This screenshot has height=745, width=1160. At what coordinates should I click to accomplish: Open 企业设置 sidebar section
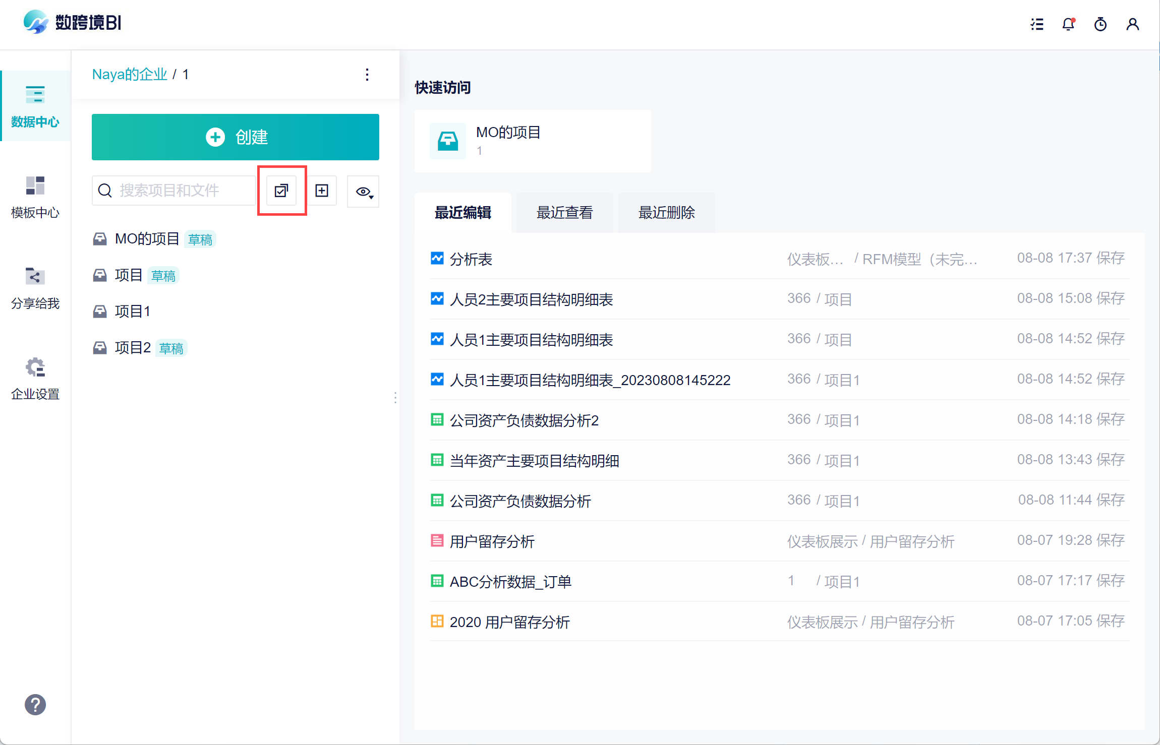tap(35, 378)
